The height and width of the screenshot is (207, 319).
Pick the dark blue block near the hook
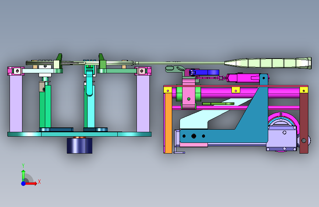(204, 72)
